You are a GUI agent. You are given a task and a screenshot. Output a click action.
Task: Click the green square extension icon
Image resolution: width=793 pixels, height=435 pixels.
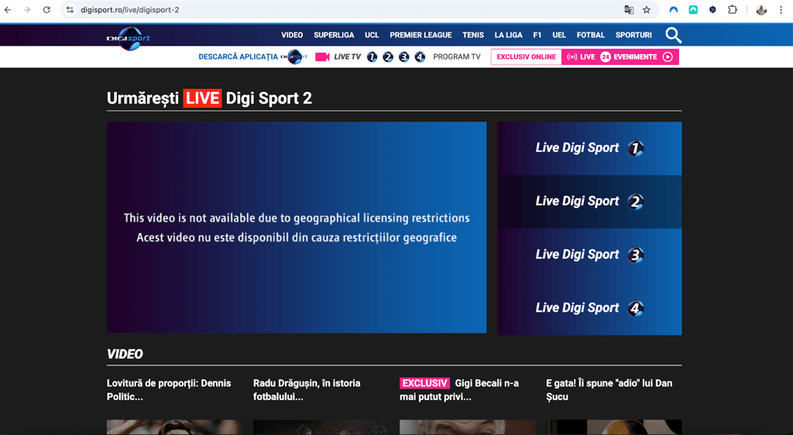(x=693, y=9)
